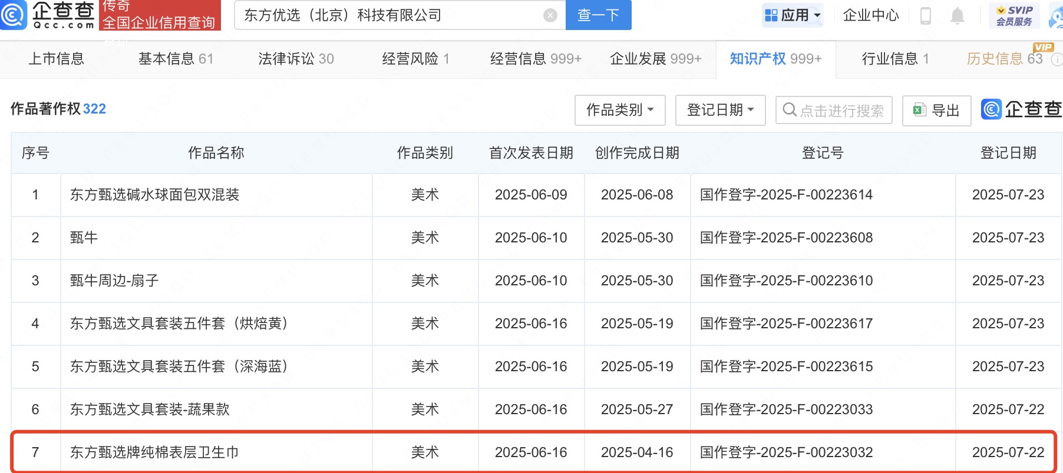This screenshot has width=1063, height=473.
Task: Click the company name search field
Action: tap(389, 15)
